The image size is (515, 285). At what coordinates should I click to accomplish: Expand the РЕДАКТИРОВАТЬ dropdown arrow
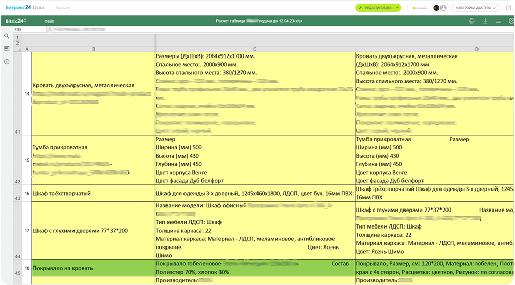pyautogui.click(x=398, y=8)
